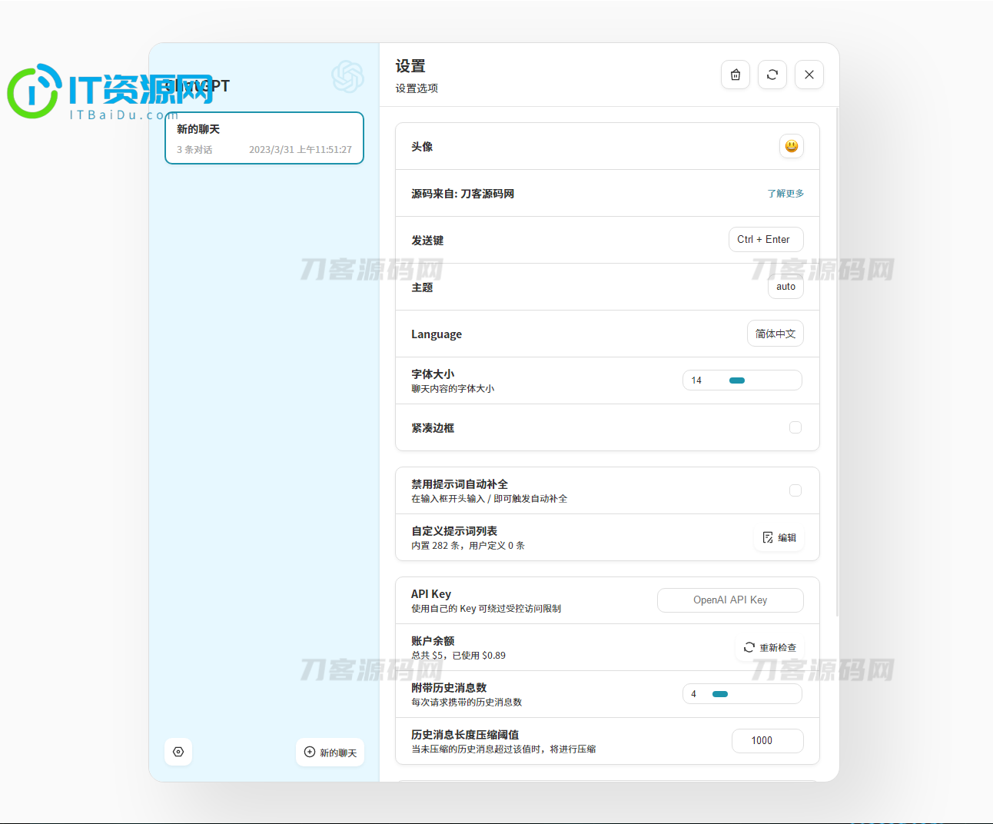Viewport: 993px width, 824px height.
Task: Close the settings panel
Action: point(809,75)
